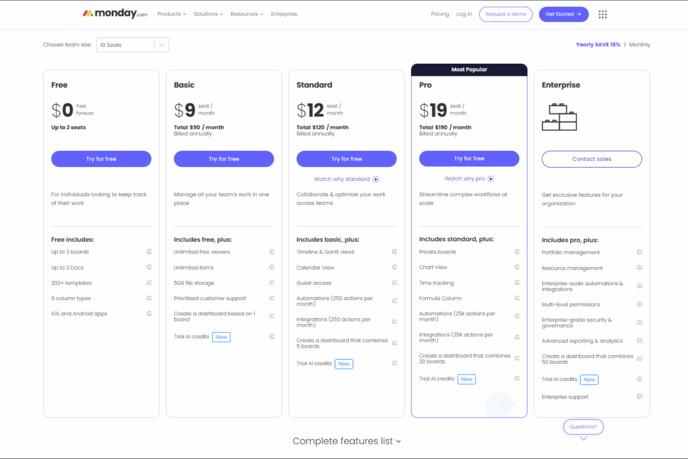The width and height of the screenshot is (688, 459).
Task: Click info icon beside Unlimited free viewers
Action: click(x=272, y=252)
